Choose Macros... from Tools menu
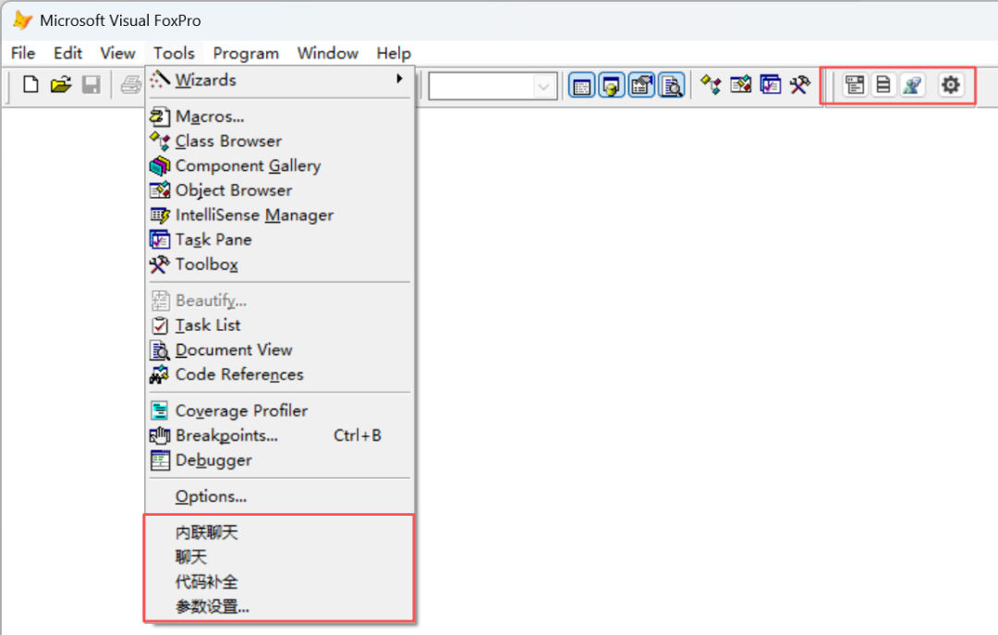998x635 pixels. [x=280, y=116]
